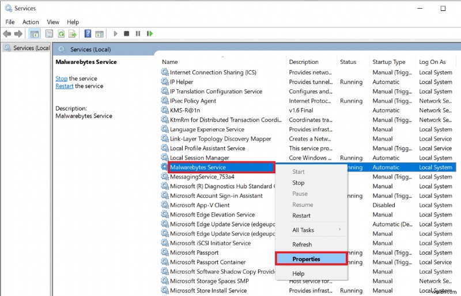Screen dimensions: 461x296
Task: Click the gear icon beside Microsoft App-V Client
Action: pos(165,205)
